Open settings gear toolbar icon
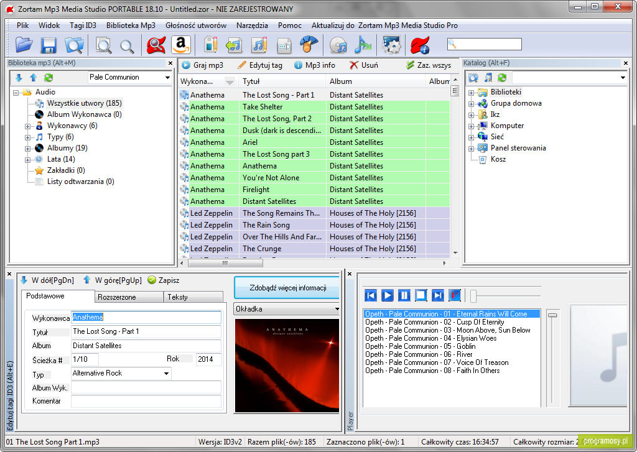Viewport: 637px width, 452px height. coord(391,45)
